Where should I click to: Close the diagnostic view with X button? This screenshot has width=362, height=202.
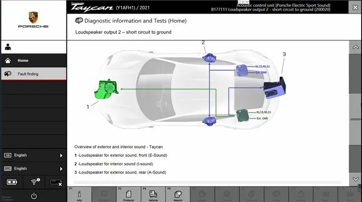point(355,8)
